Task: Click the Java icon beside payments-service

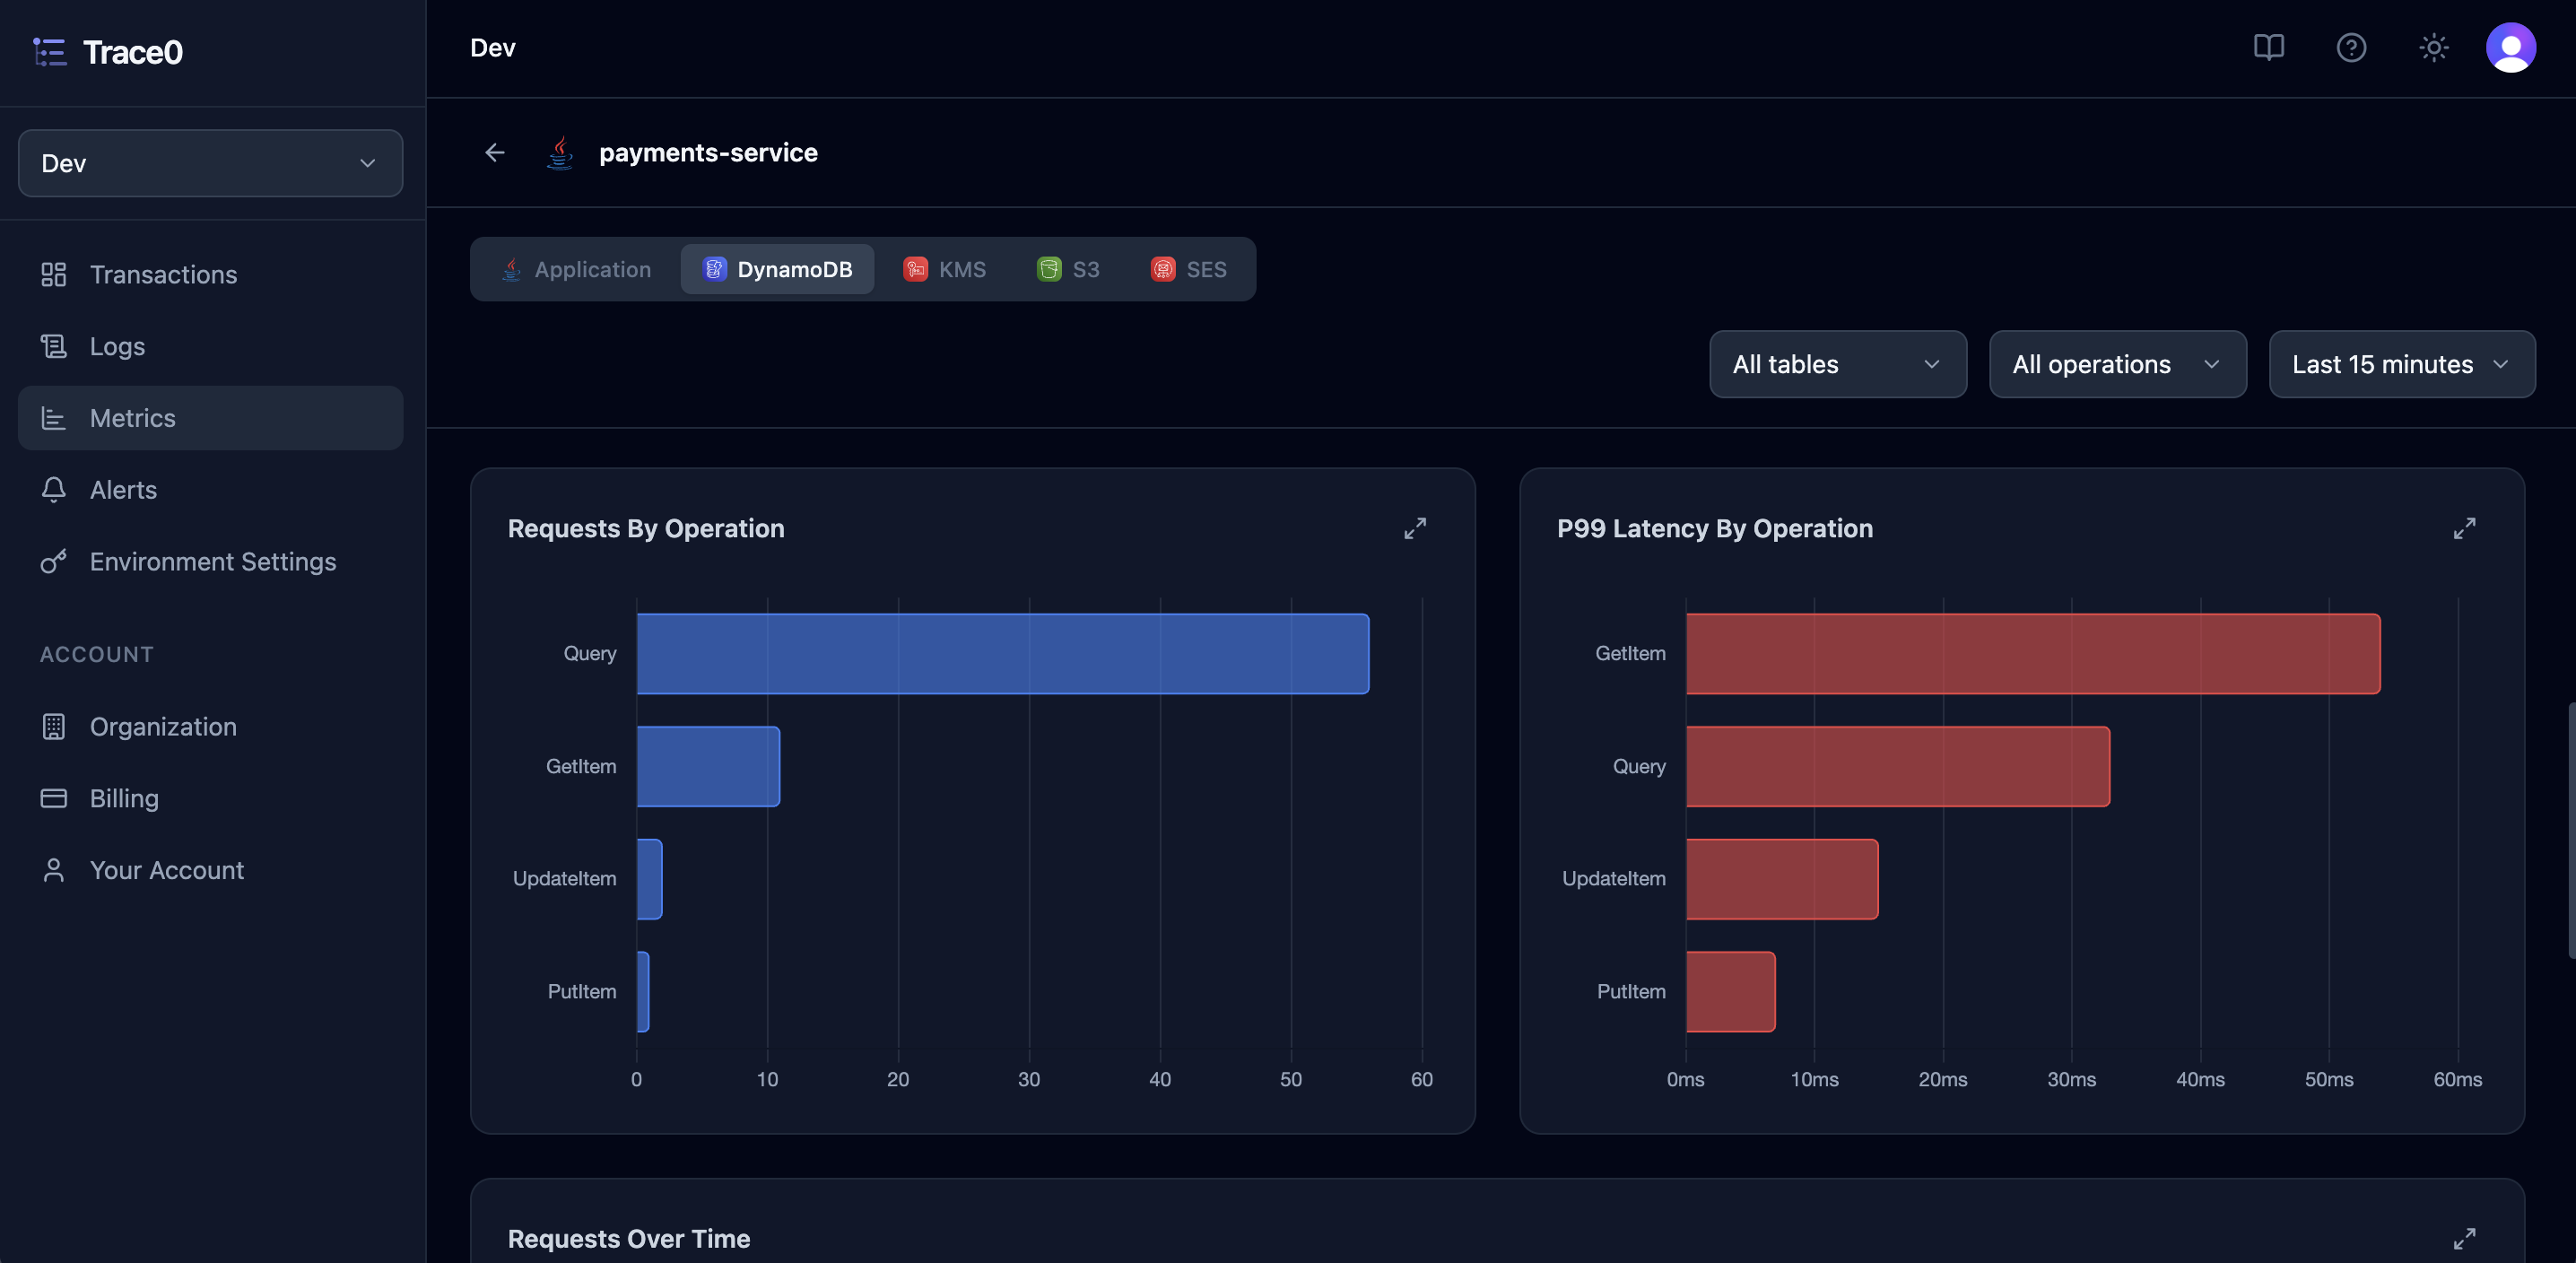Action: click(560, 153)
